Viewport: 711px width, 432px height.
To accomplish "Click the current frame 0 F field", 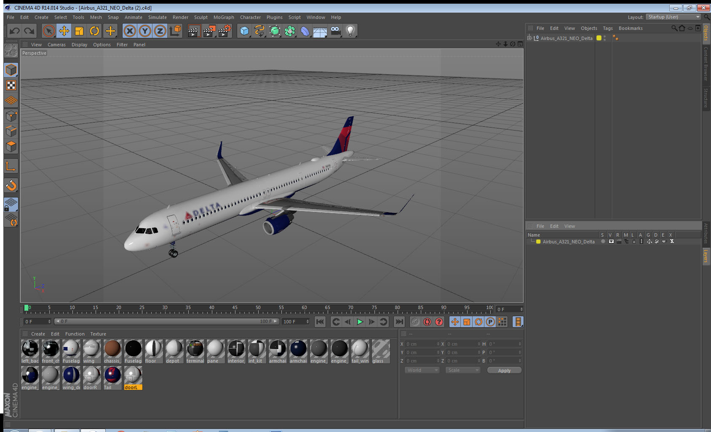I will pyautogui.click(x=509, y=309).
